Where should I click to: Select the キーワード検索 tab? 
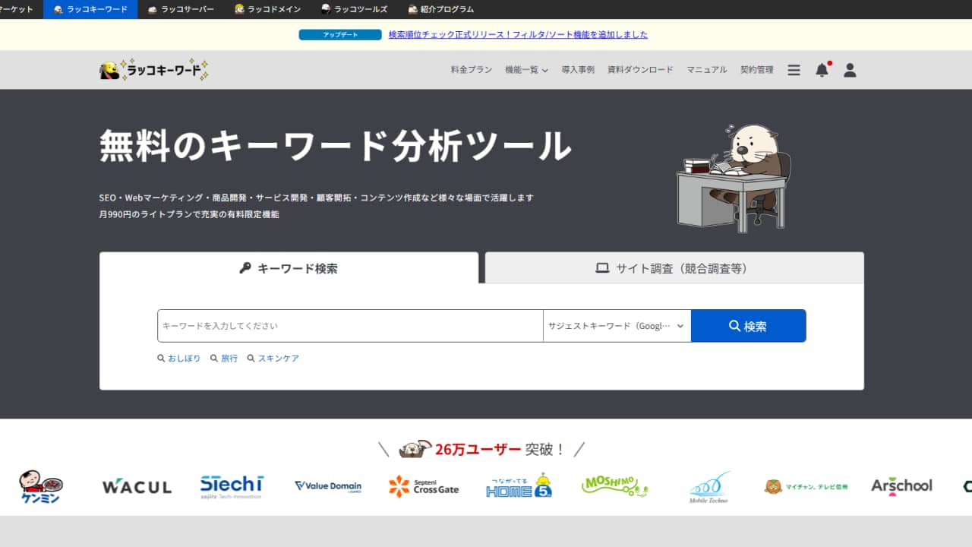coord(289,268)
